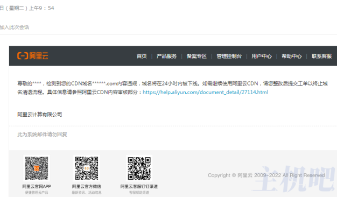Click the 客服帮助渠道 subtitle

coord(139,193)
